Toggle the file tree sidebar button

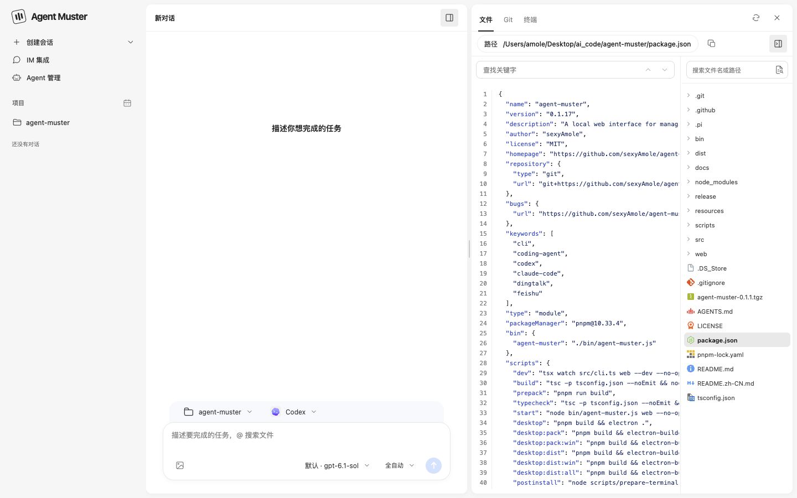pyautogui.click(x=778, y=44)
